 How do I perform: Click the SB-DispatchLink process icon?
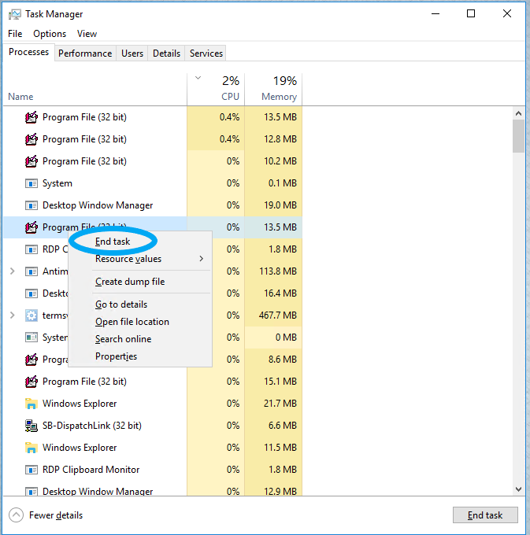pyautogui.click(x=32, y=426)
